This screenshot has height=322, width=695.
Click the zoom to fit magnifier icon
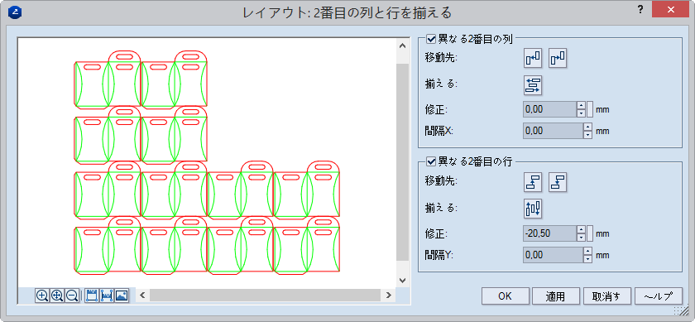(x=57, y=296)
